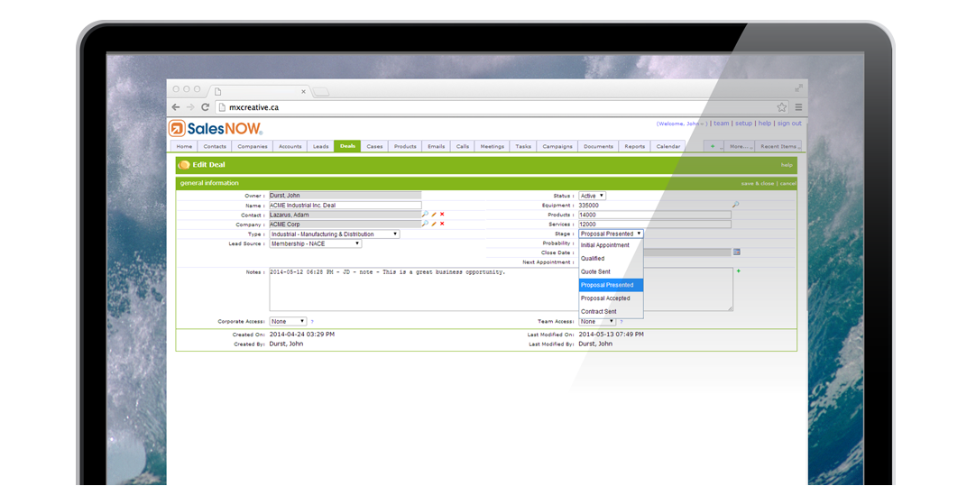This screenshot has height=486, width=976.
Task: Open the browser hamburger menu
Action: click(798, 107)
